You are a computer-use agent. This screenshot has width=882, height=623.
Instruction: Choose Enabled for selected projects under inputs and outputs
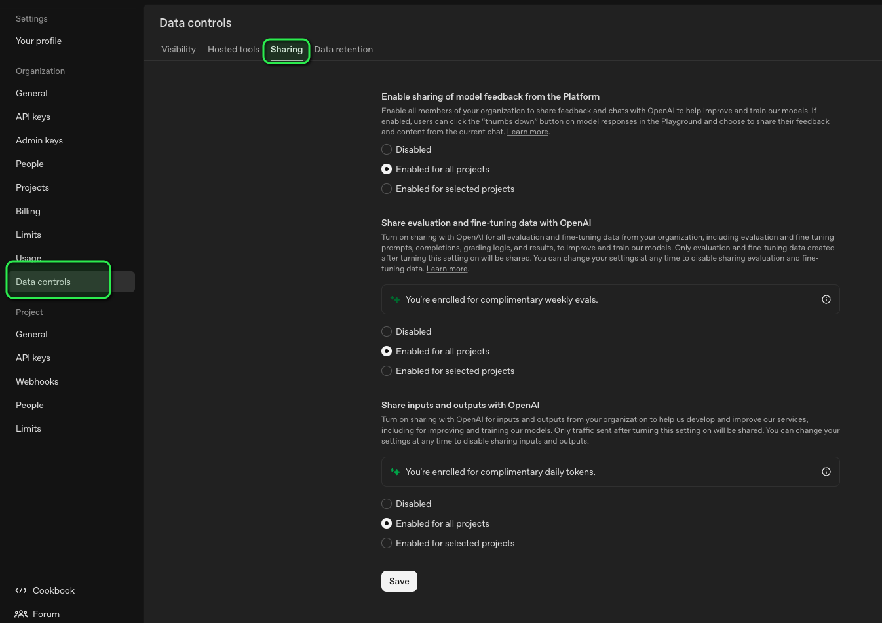pos(387,543)
